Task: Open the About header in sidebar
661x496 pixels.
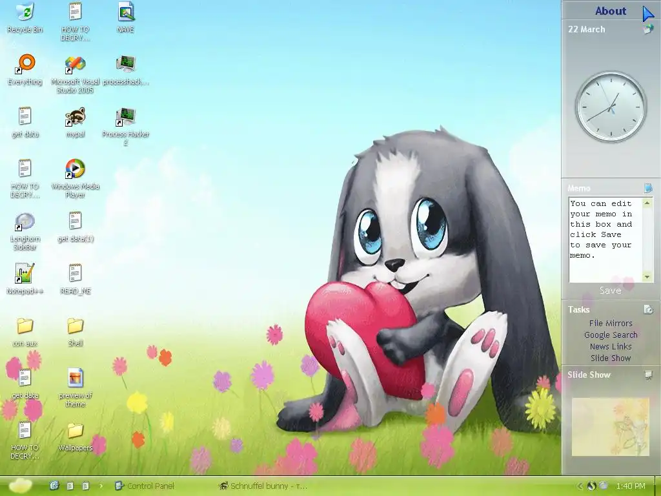Action: coord(611,11)
